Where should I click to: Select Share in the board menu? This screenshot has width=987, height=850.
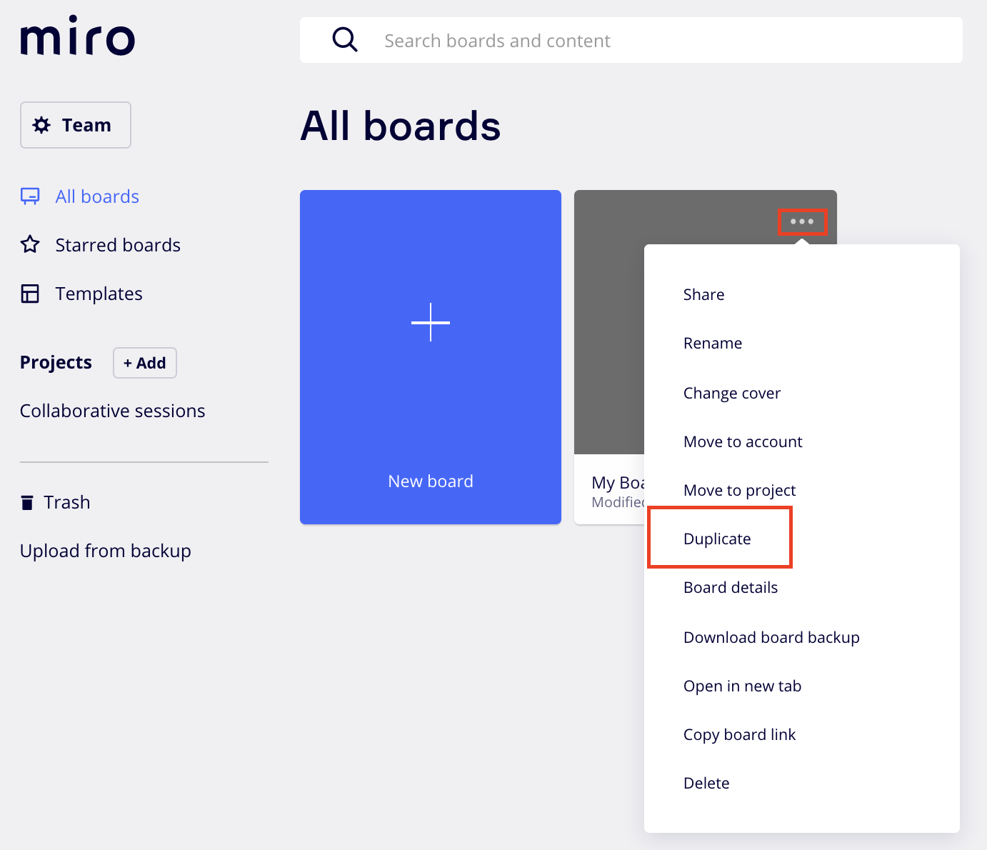click(703, 295)
